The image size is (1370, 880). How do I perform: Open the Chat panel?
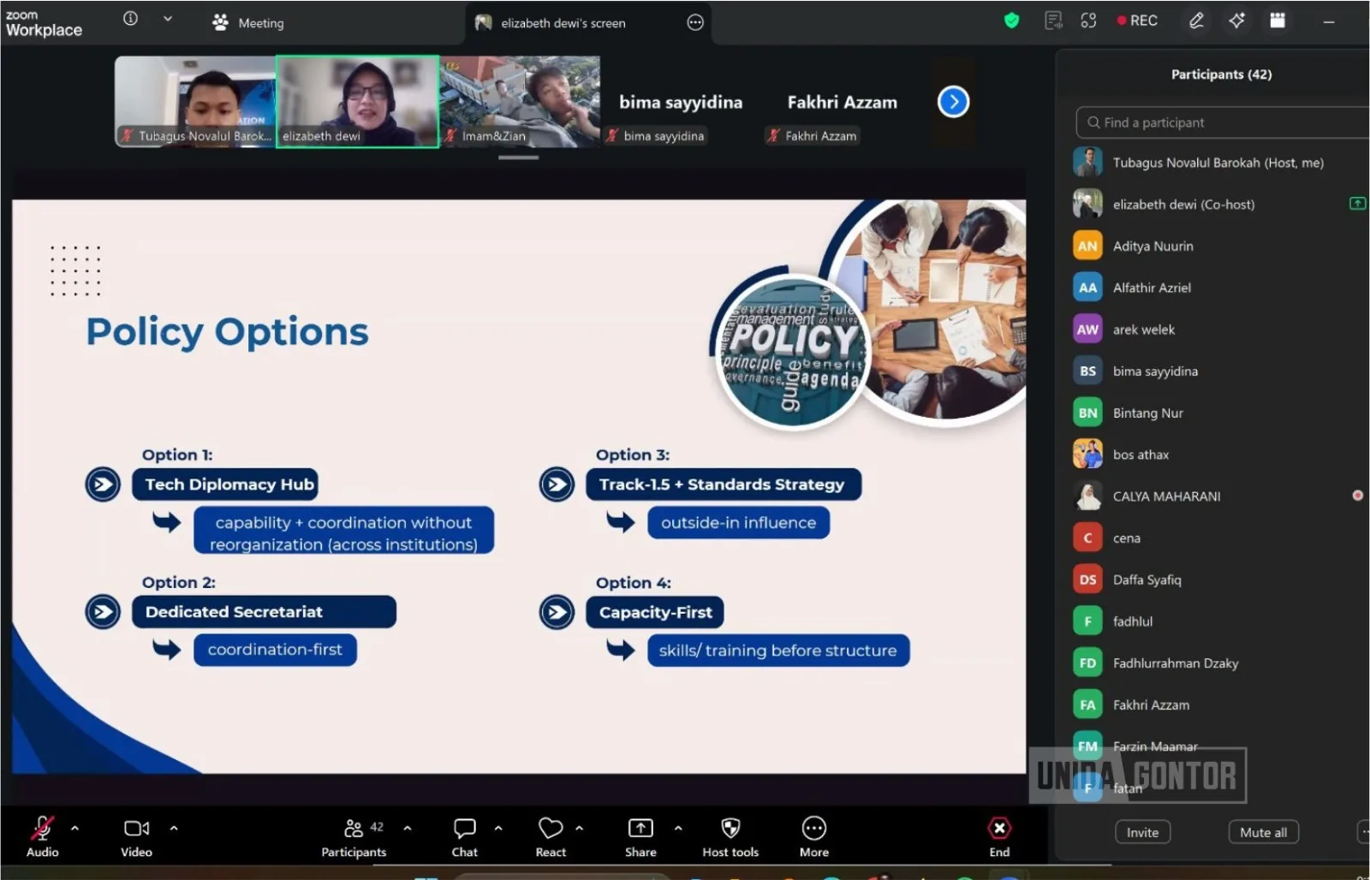tap(465, 836)
